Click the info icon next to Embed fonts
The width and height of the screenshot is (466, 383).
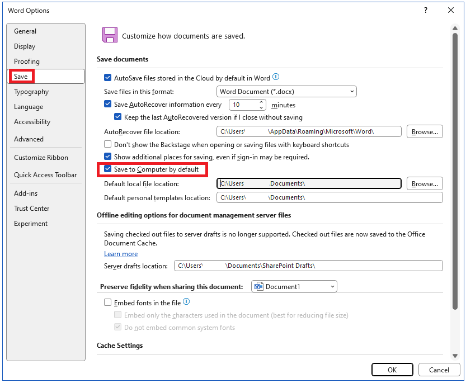(185, 301)
